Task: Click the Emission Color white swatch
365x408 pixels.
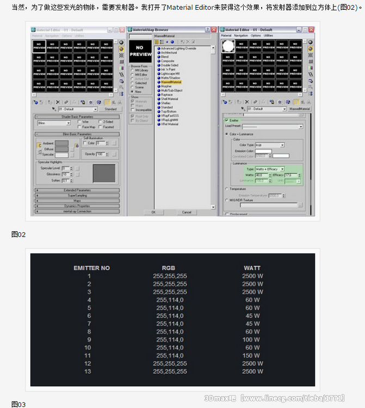Action: [264, 151]
